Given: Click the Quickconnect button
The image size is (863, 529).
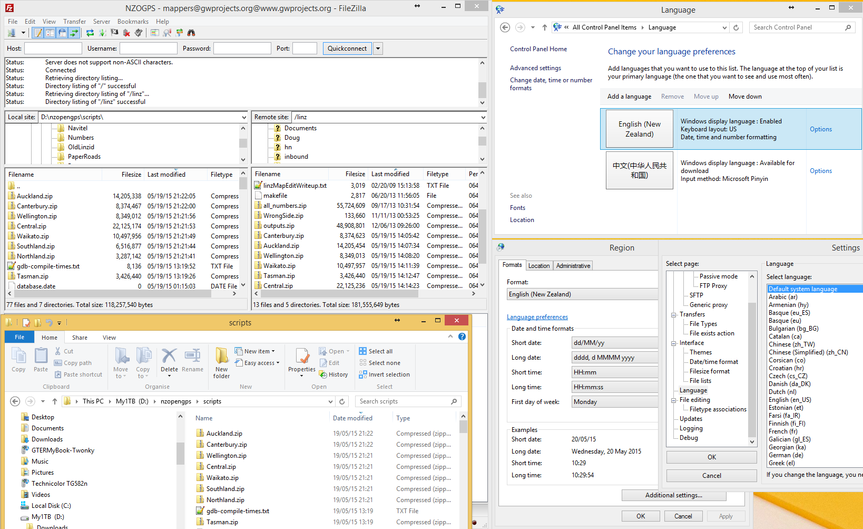Looking at the screenshot, I should 347,49.
